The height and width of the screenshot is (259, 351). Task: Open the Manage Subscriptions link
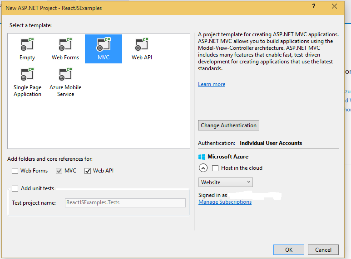[225, 202]
